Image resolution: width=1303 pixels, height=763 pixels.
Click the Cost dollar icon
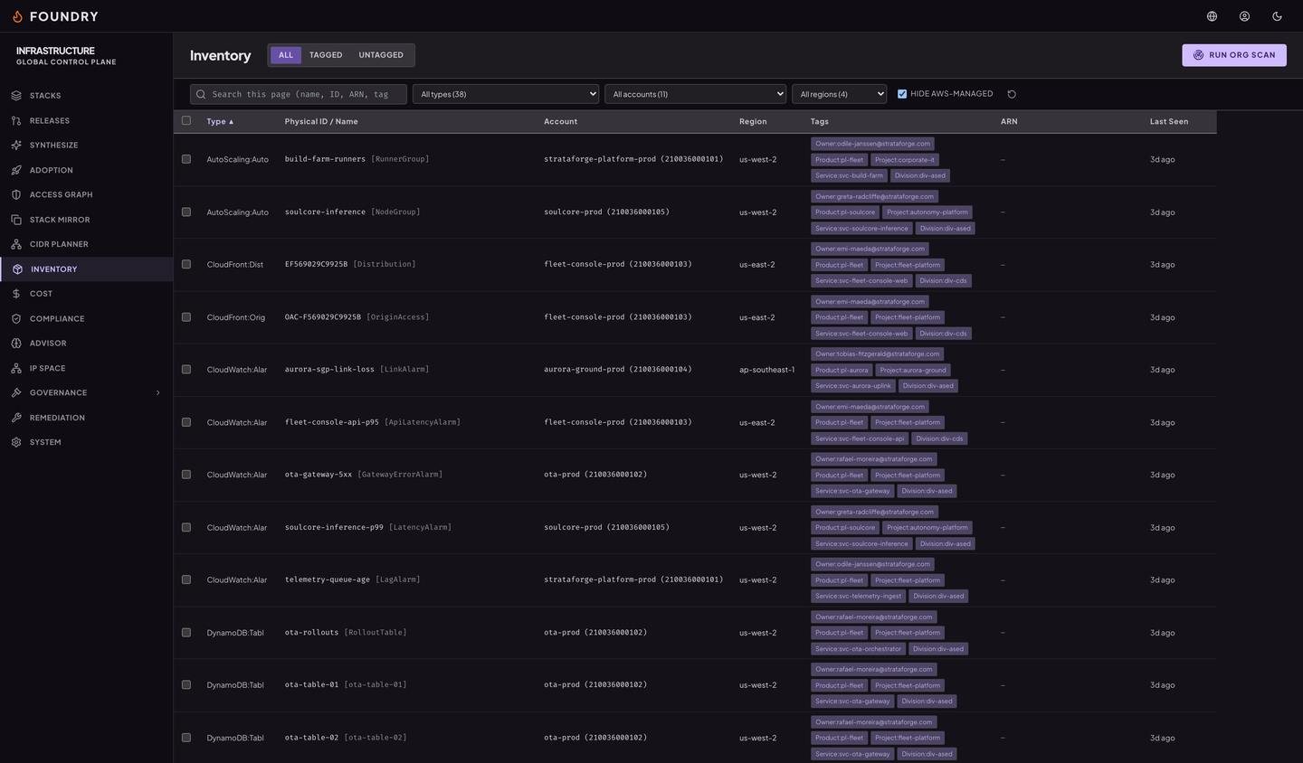pyautogui.click(x=16, y=294)
